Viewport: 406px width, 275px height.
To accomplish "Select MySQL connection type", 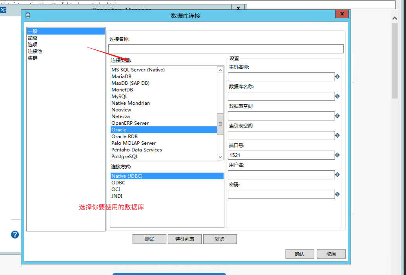I will 164,97.
